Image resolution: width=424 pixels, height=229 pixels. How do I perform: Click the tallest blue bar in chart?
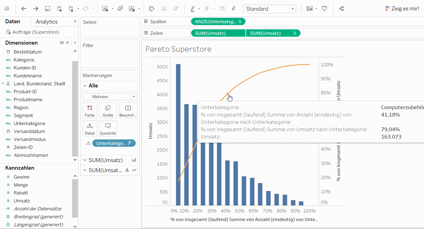point(178,135)
